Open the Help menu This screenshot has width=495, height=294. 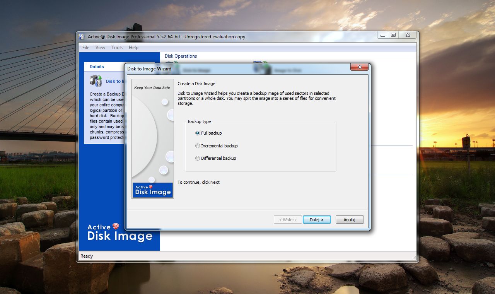[133, 48]
